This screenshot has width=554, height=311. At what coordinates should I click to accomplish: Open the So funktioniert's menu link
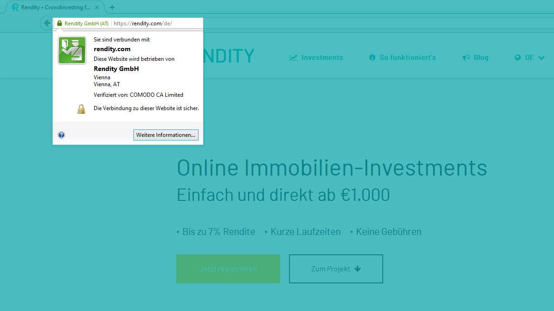pos(407,58)
